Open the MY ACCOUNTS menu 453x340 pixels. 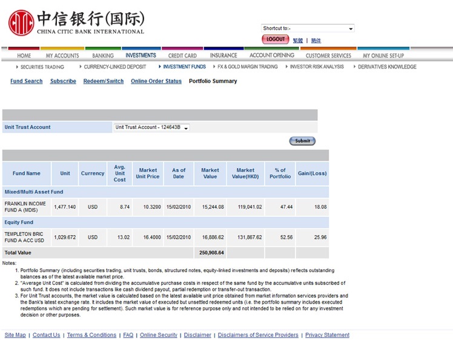pyautogui.click(x=62, y=56)
